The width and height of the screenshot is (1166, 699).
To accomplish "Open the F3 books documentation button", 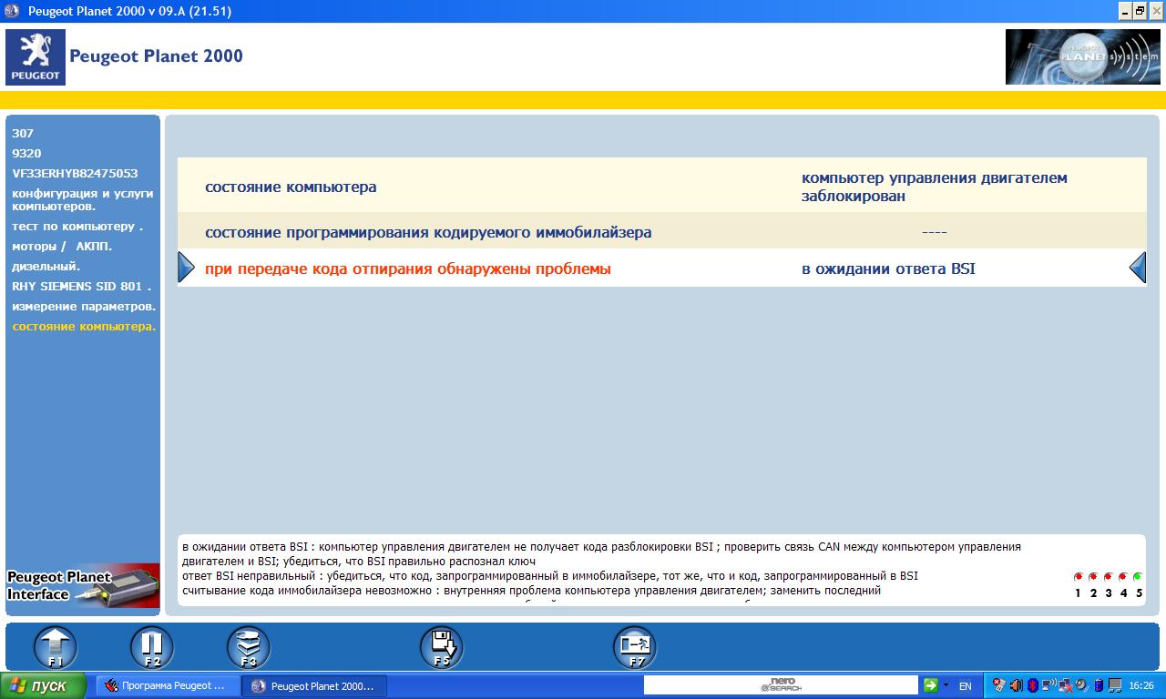I will pos(248,648).
